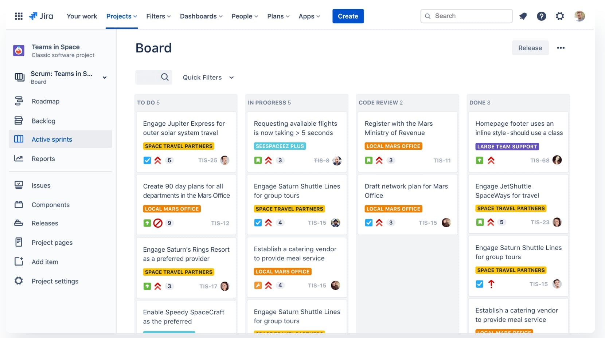This screenshot has width=605, height=338.
Task: Select Active sprints in sidebar
Action: pos(52,139)
